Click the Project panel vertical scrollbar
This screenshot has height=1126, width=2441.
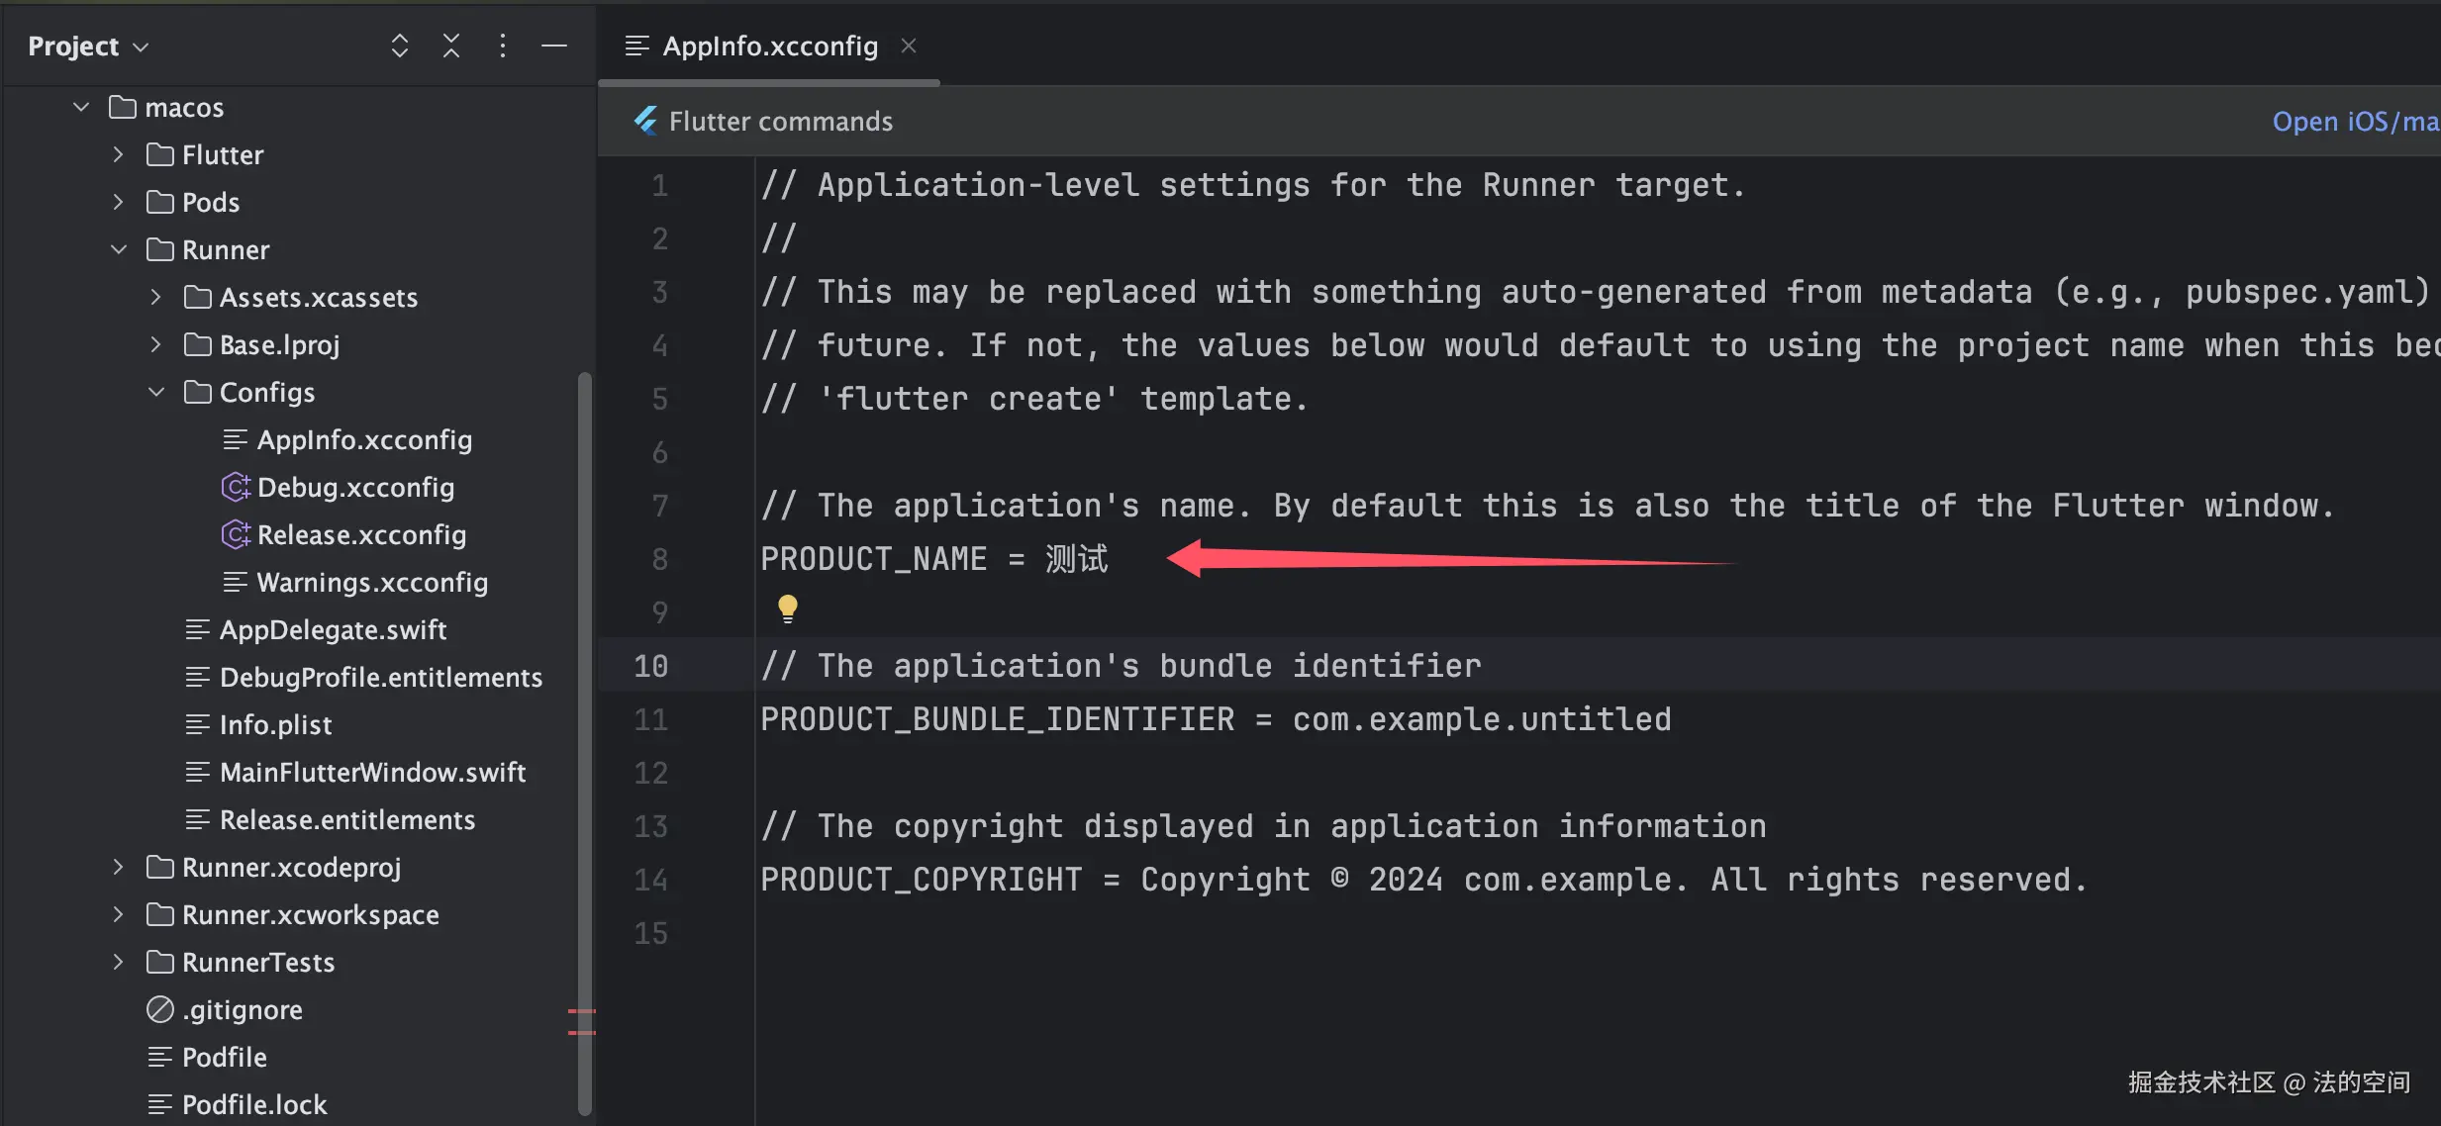[584, 742]
